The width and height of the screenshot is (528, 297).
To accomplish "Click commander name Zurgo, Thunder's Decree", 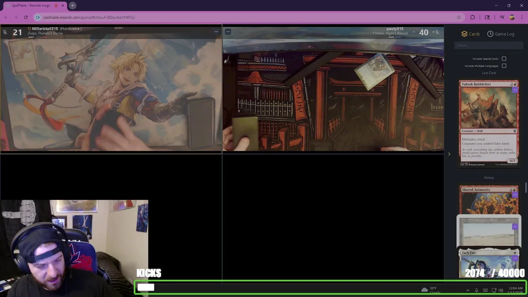I will coord(45,33).
